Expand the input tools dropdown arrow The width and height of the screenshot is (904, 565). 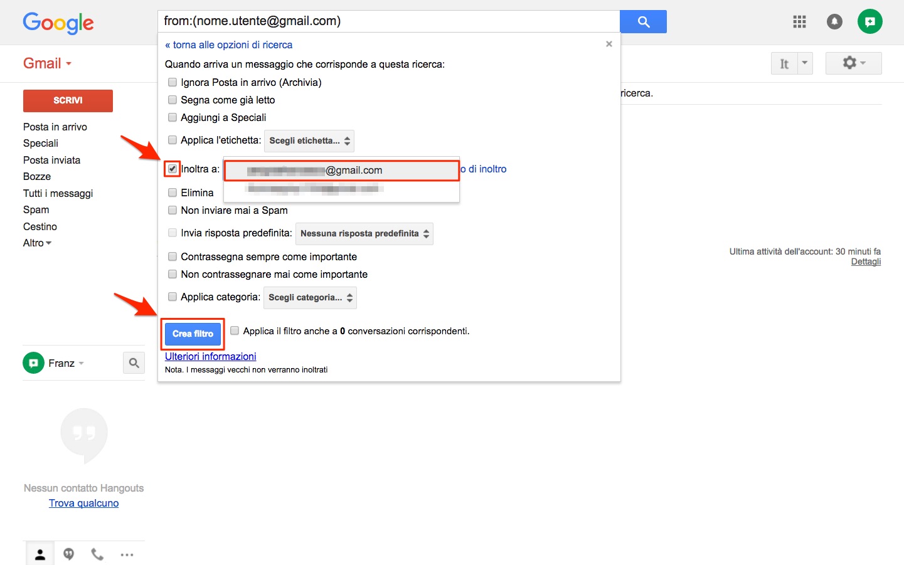[805, 63]
